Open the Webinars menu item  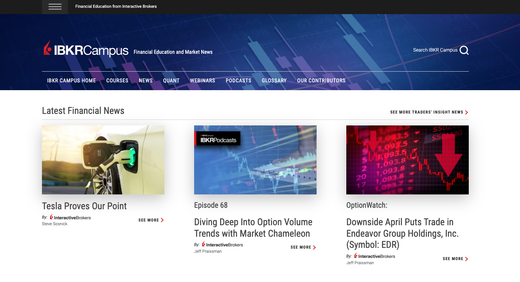(x=203, y=81)
